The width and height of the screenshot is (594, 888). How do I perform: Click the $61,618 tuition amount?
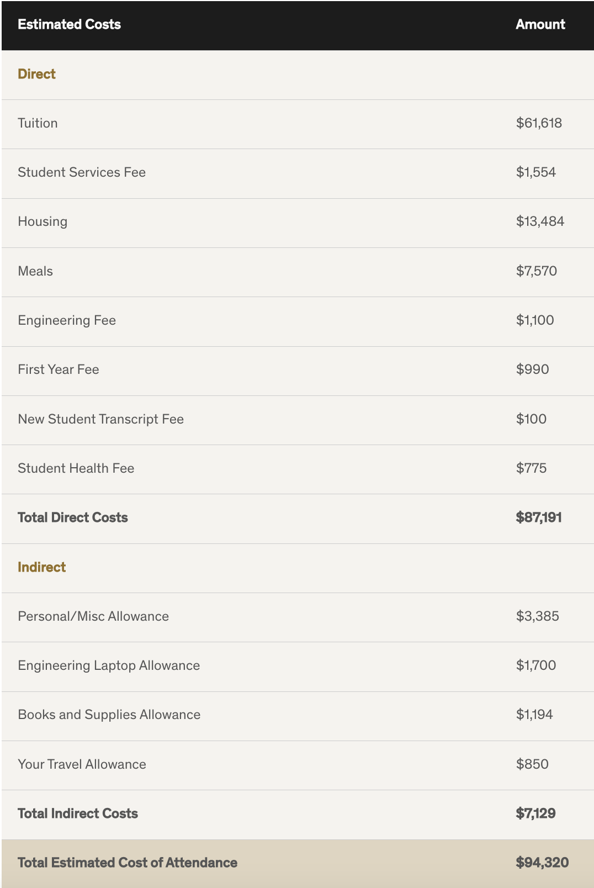coord(539,123)
